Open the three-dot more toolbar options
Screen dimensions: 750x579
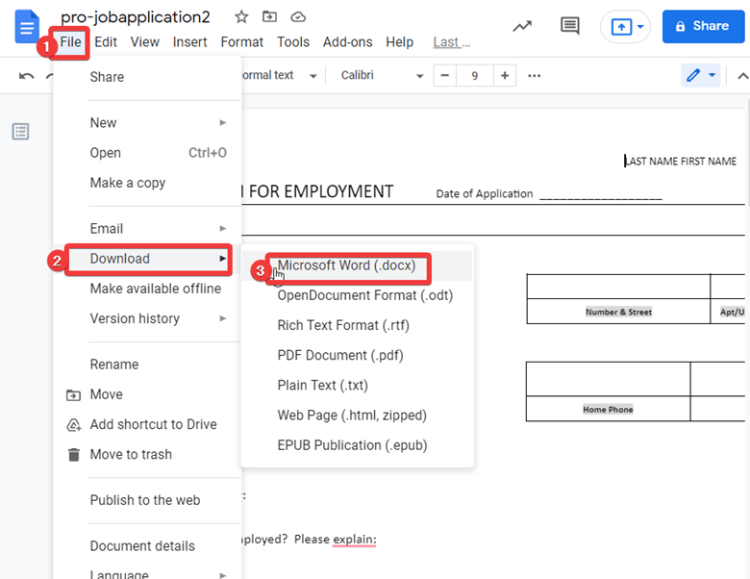[535, 76]
